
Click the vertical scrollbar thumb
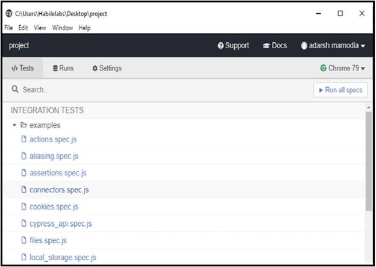(x=369, y=162)
